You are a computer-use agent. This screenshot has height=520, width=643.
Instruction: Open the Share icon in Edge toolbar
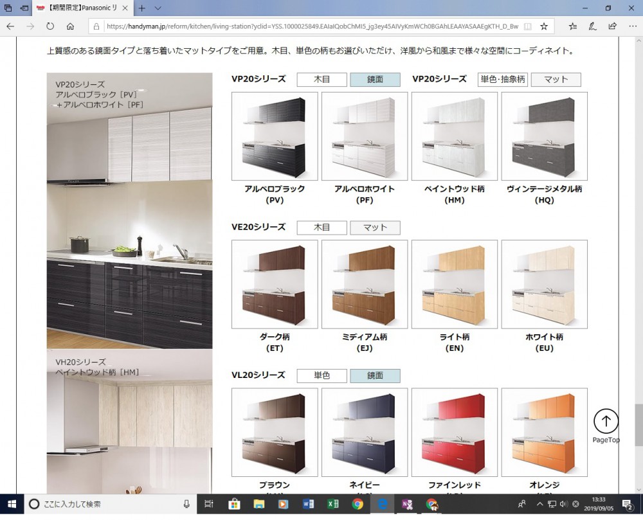[x=612, y=26]
